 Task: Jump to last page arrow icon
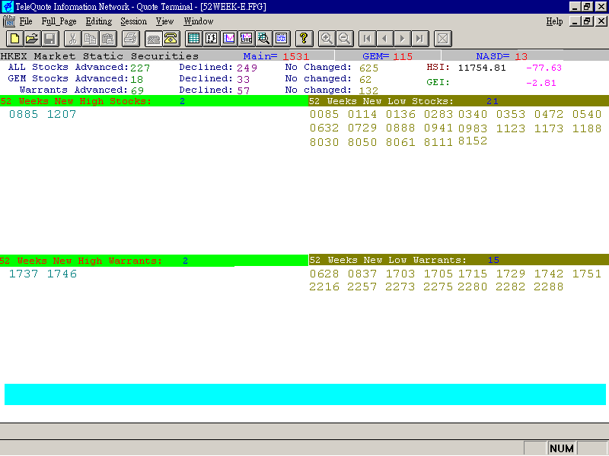pos(419,39)
